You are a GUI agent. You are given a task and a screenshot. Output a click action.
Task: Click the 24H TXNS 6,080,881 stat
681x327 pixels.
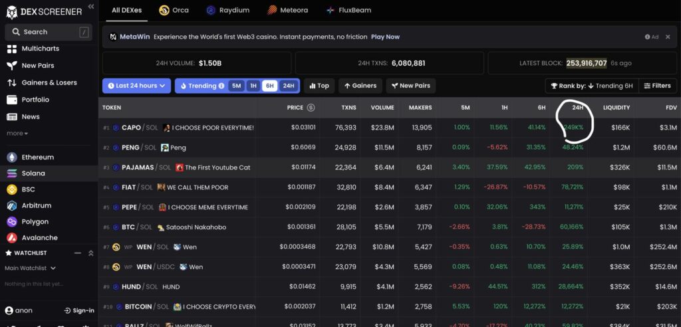(390, 63)
